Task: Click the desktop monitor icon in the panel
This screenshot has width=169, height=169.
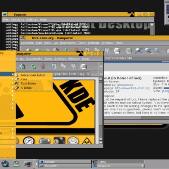Action: (27, 164)
